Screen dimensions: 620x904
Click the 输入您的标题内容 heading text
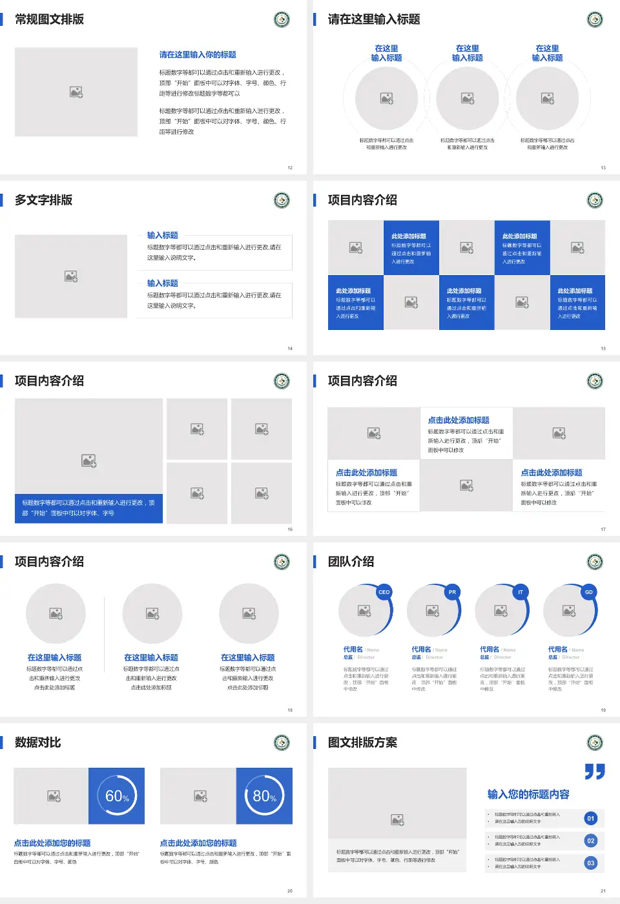click(x=528, y=794)
